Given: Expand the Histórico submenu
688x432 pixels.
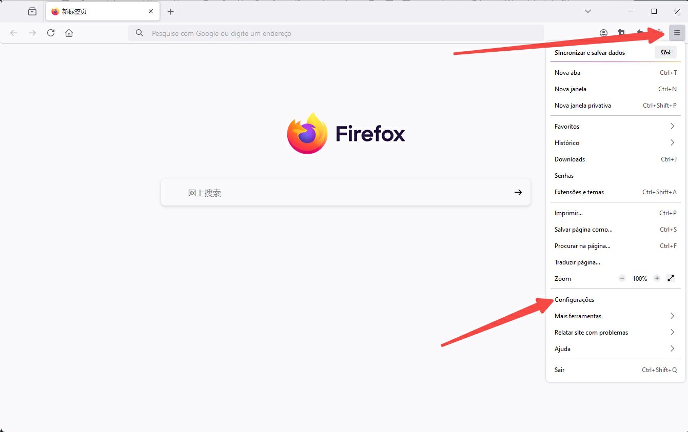Looking at the screenshot, I should tap(615, 142).
